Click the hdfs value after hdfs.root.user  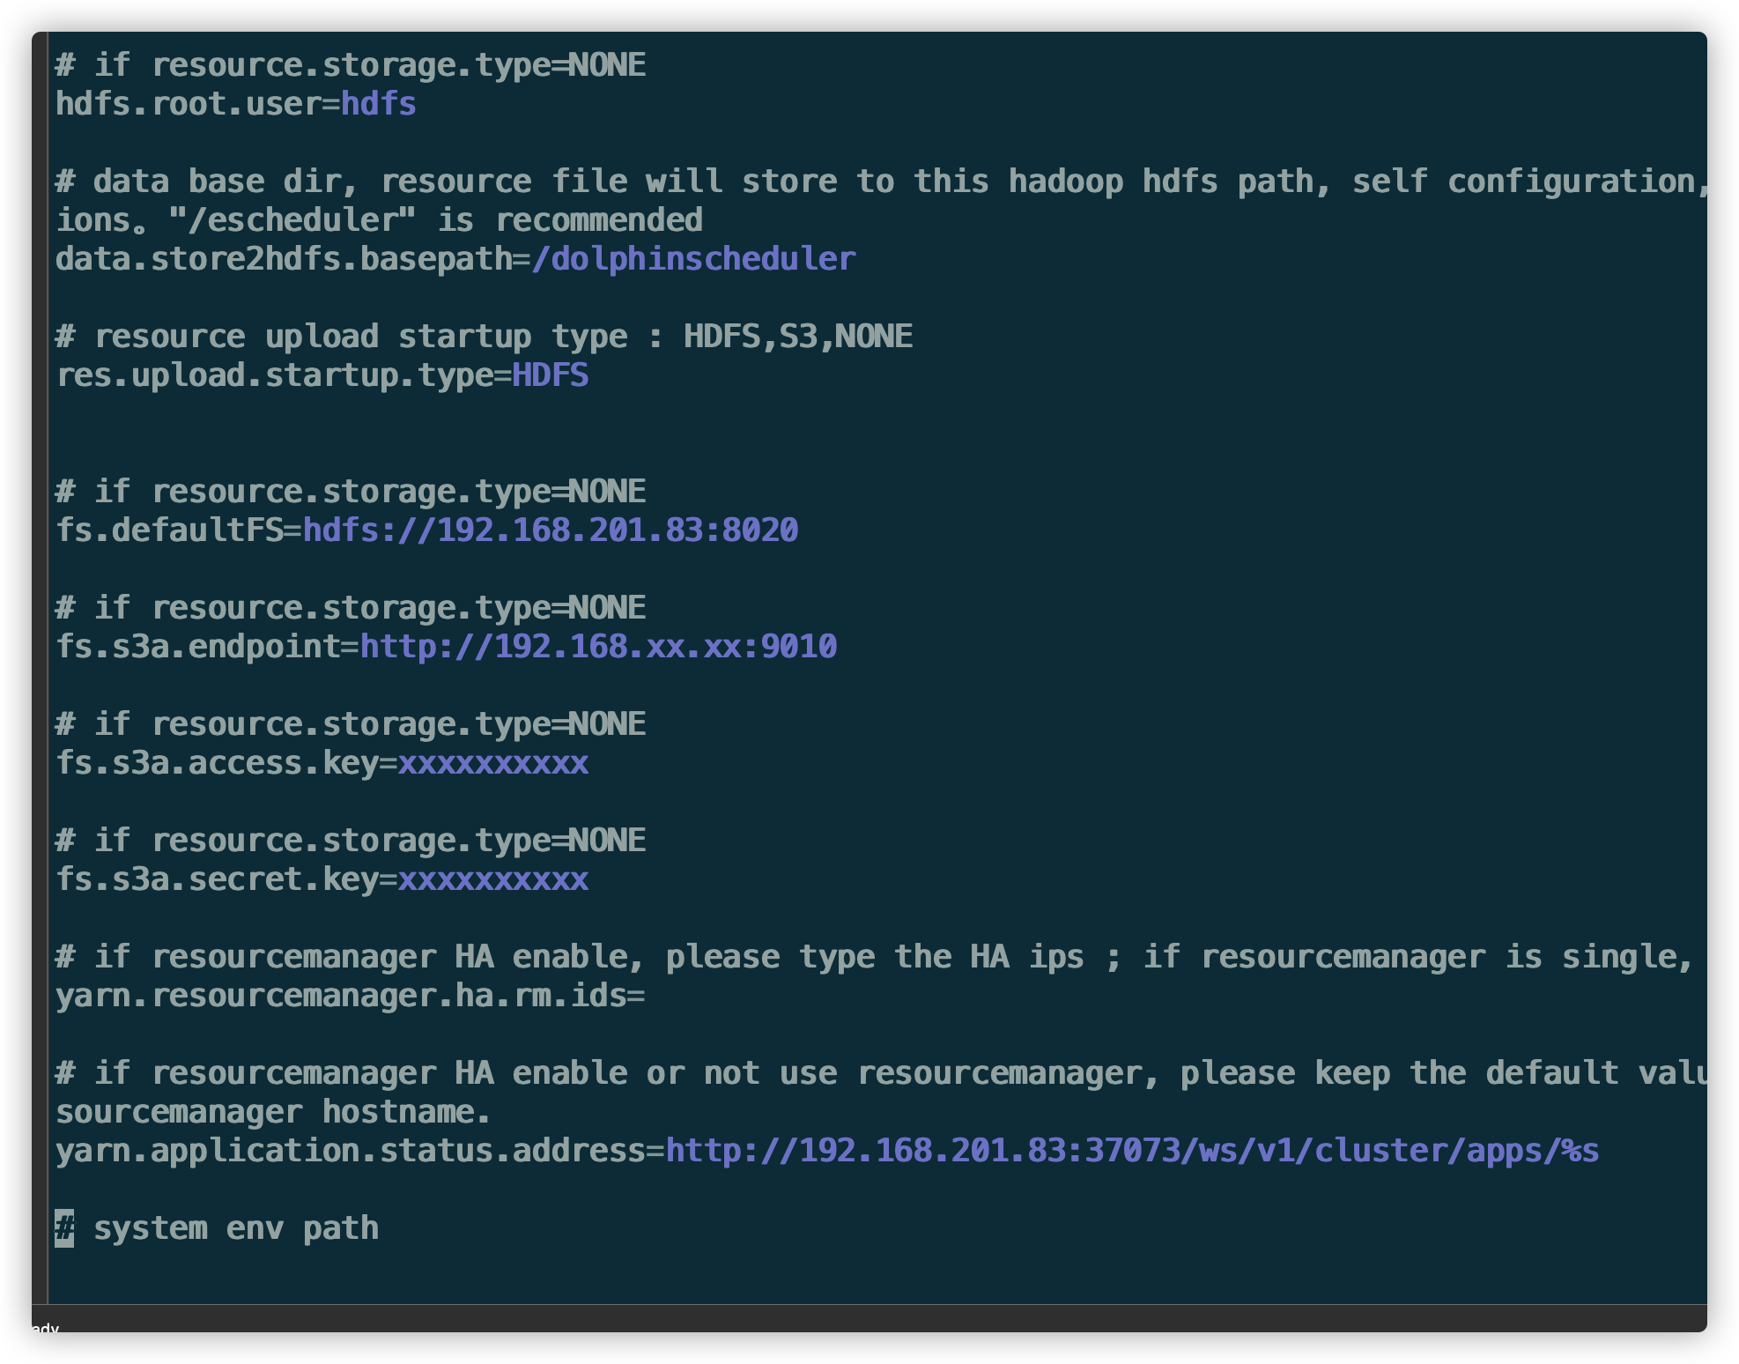(378, 104)
